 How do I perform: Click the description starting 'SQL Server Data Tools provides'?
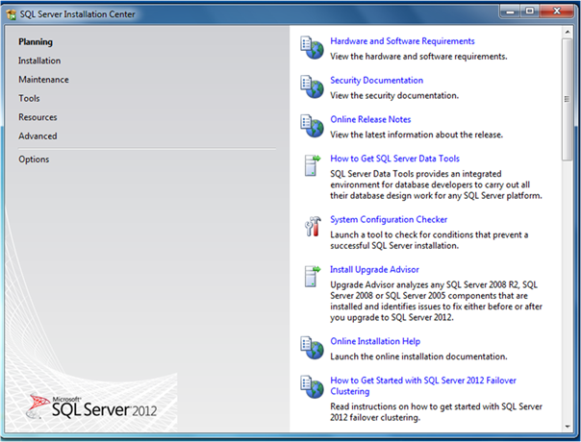tap(436, 184)
